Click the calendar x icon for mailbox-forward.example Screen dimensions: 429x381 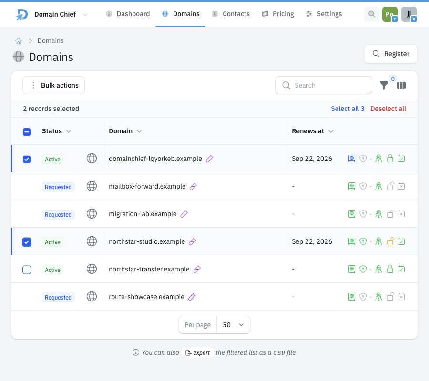401,186
